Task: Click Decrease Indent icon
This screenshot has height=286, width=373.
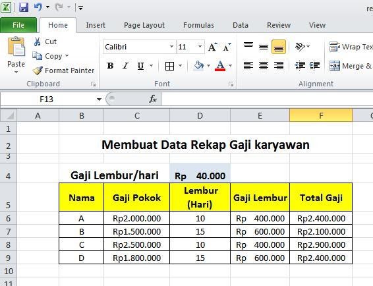Action: click(x=300, y=65)
